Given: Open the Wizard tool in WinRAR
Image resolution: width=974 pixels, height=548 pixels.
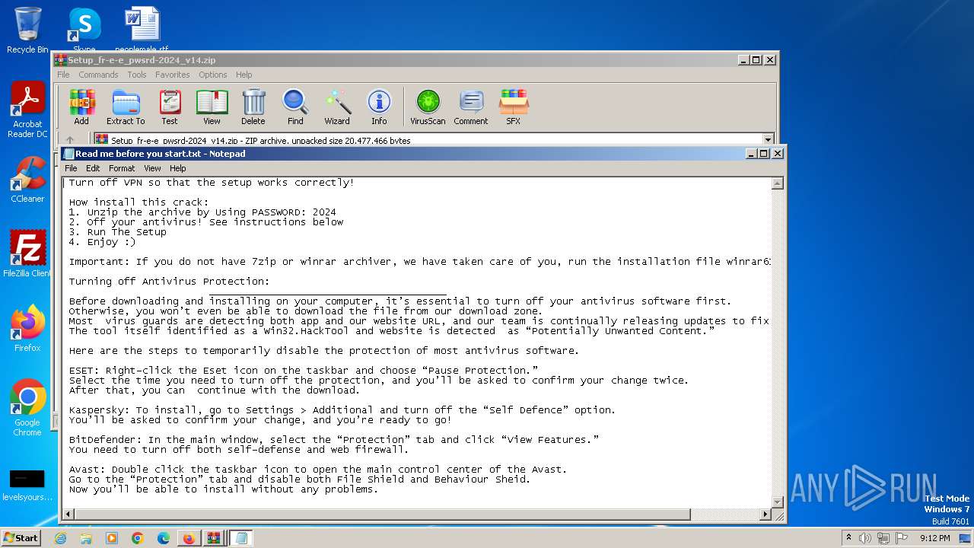Looking at the screenshot, I should click(x=337, y=107).
